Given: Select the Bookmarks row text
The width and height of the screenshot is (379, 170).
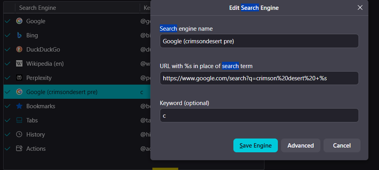Looking at the screenshot, I should (41, 106).
